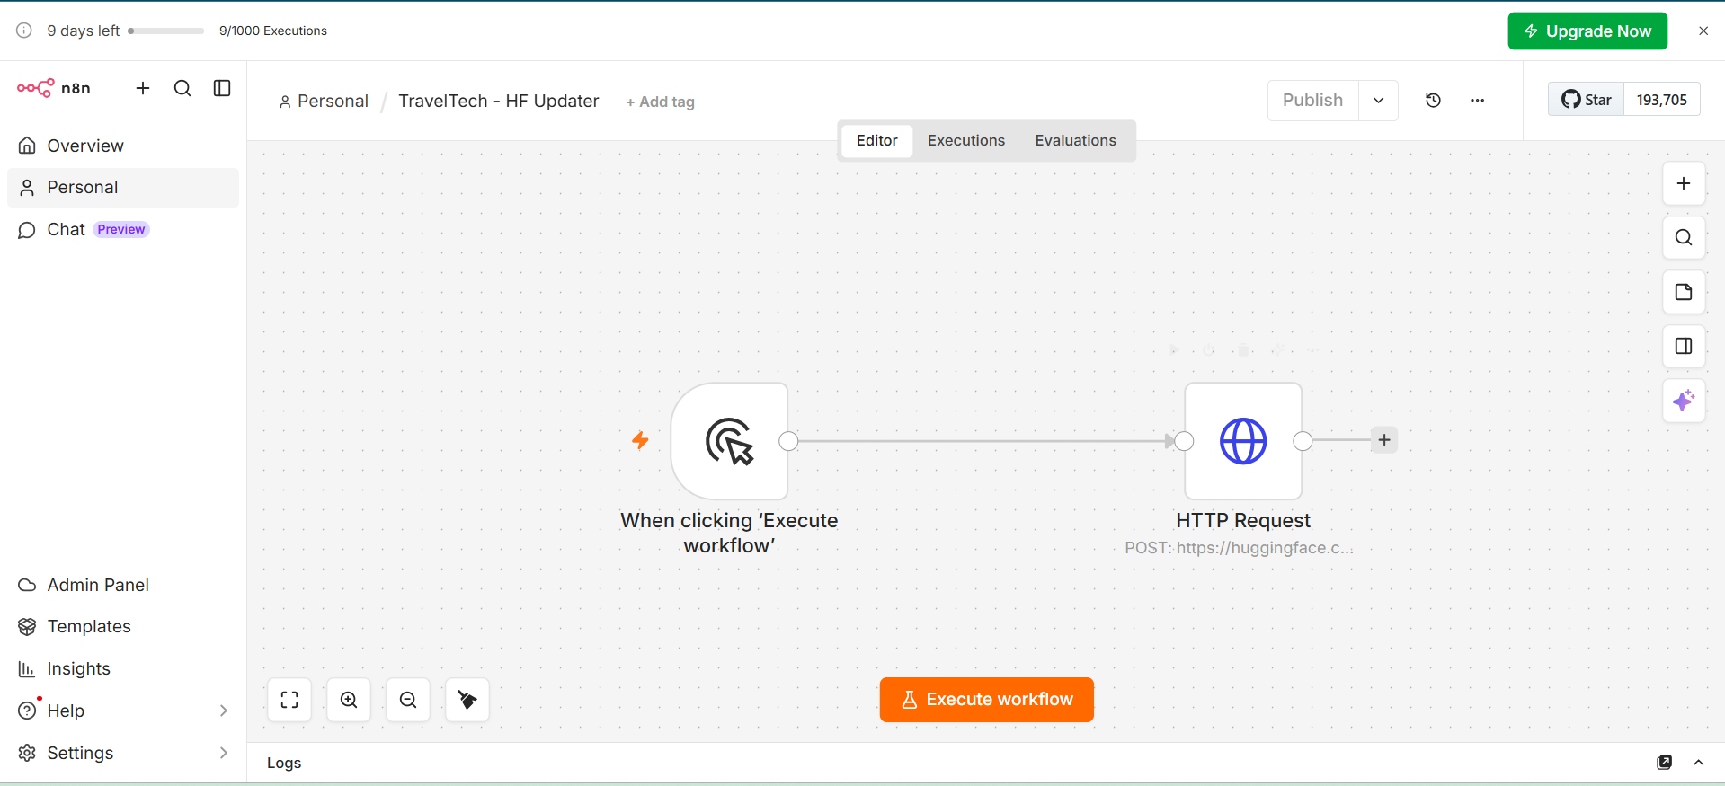Click the 9/1000 Executions text
The image size is (1725, 786).
(x=273, y=31)
